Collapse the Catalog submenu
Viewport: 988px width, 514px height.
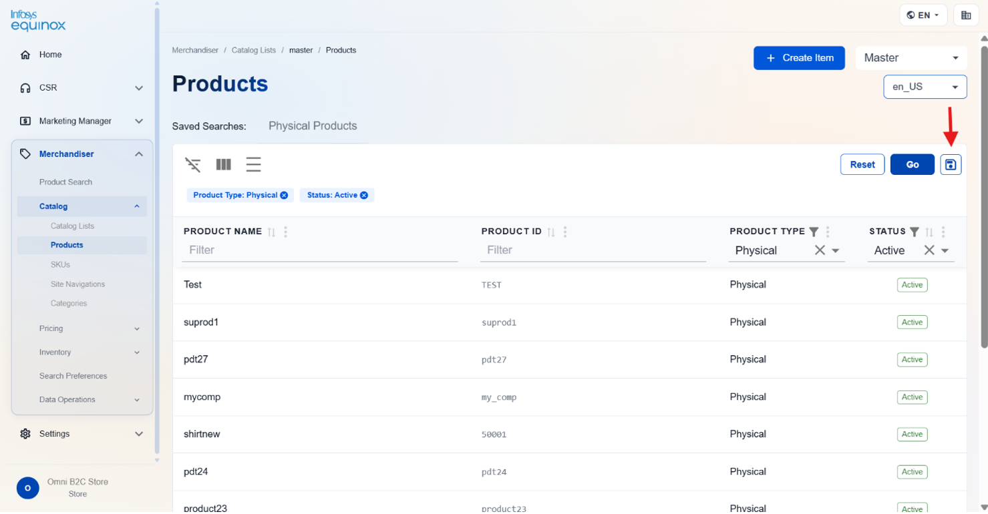137,206
